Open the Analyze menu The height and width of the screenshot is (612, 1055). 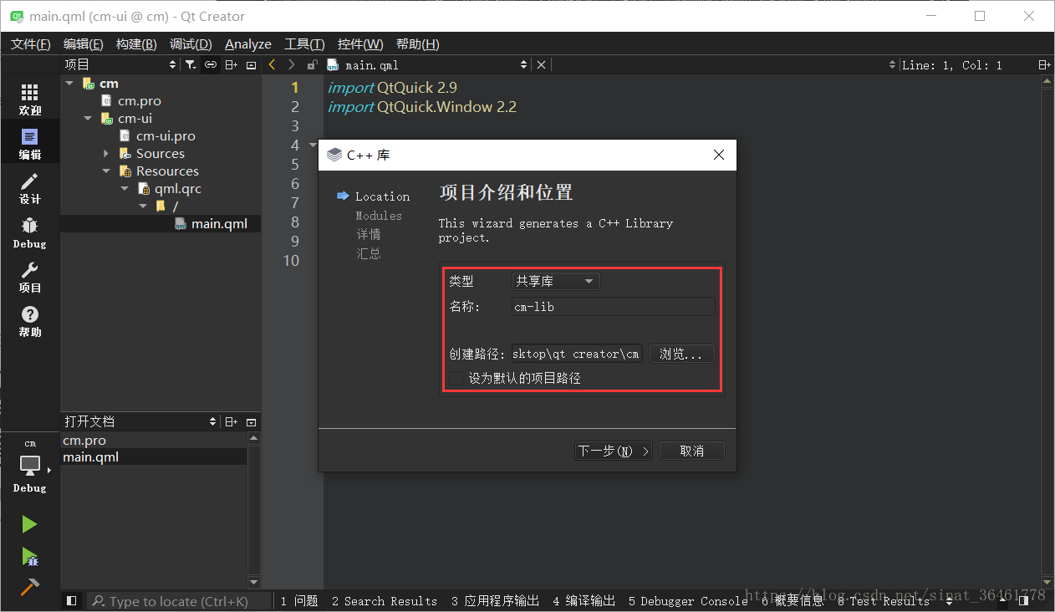(x=248, y=43)
